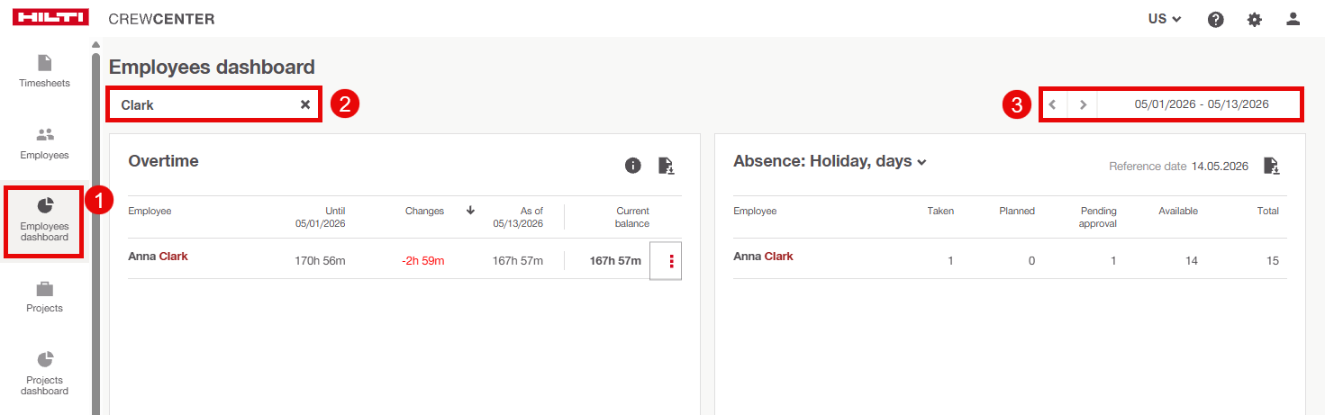The width and height of the screenshot is (1325, 415).
Task: Clear the Clark search text
Action: (305, 104)
